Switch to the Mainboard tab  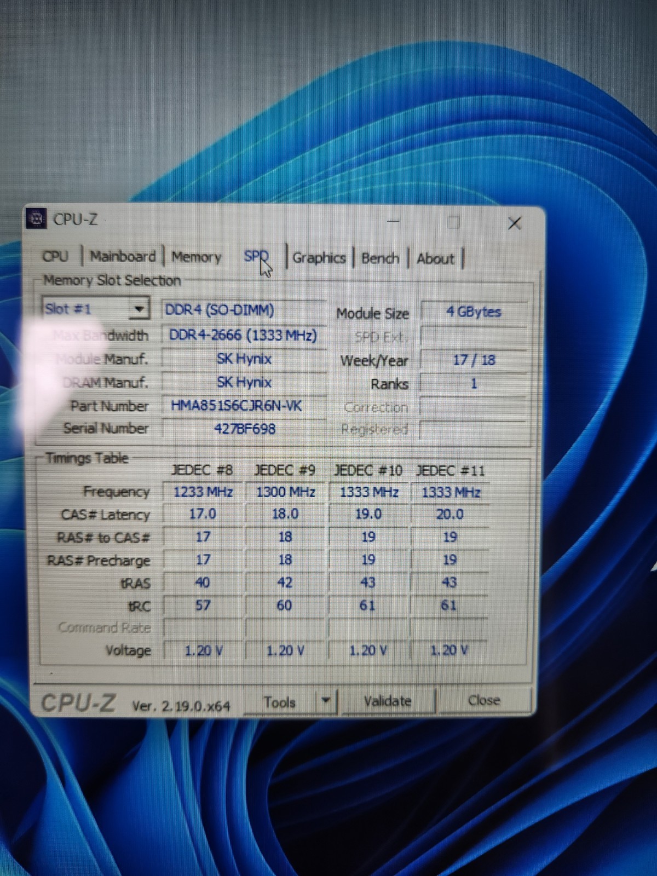pyautogui.click(x=123, y=256)
